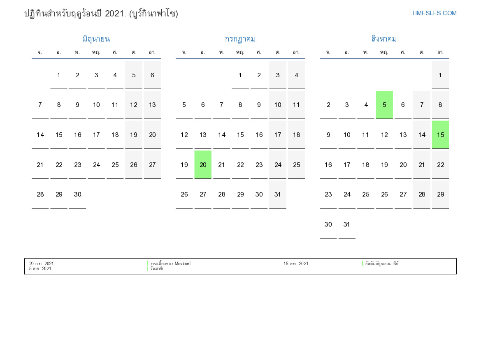Select the green-highlighted 20 in กรกฎาคม
Viewport: 481px width, 340px height.
[203, 165]
